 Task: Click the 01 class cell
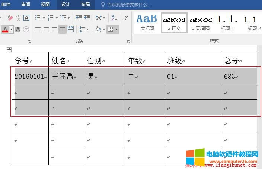(193, 75)
